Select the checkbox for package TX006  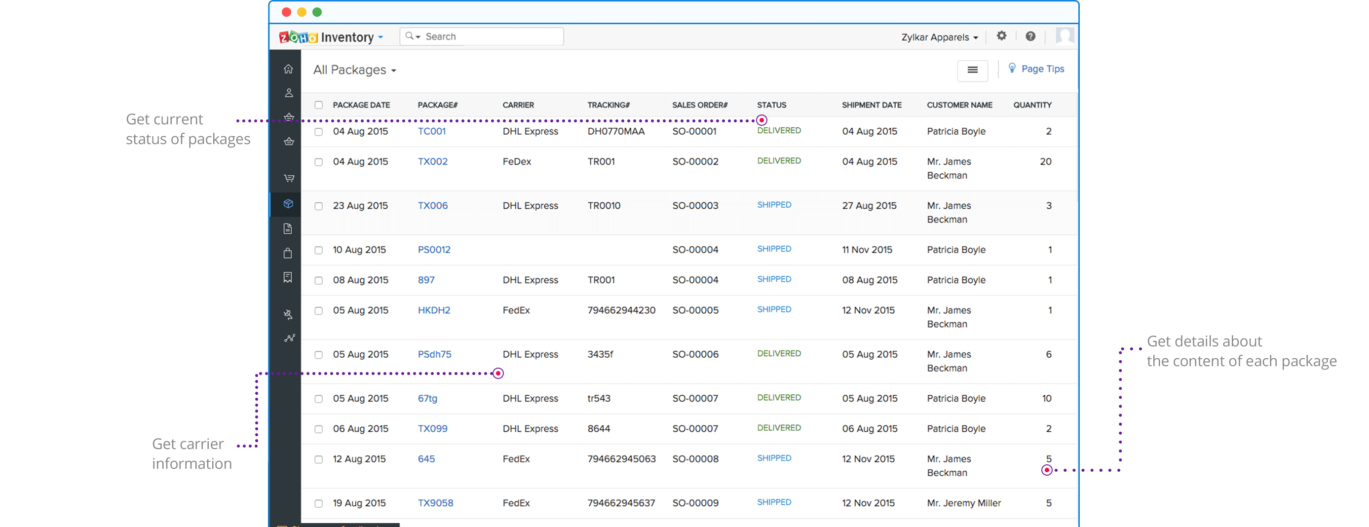[x=318, y=206]
